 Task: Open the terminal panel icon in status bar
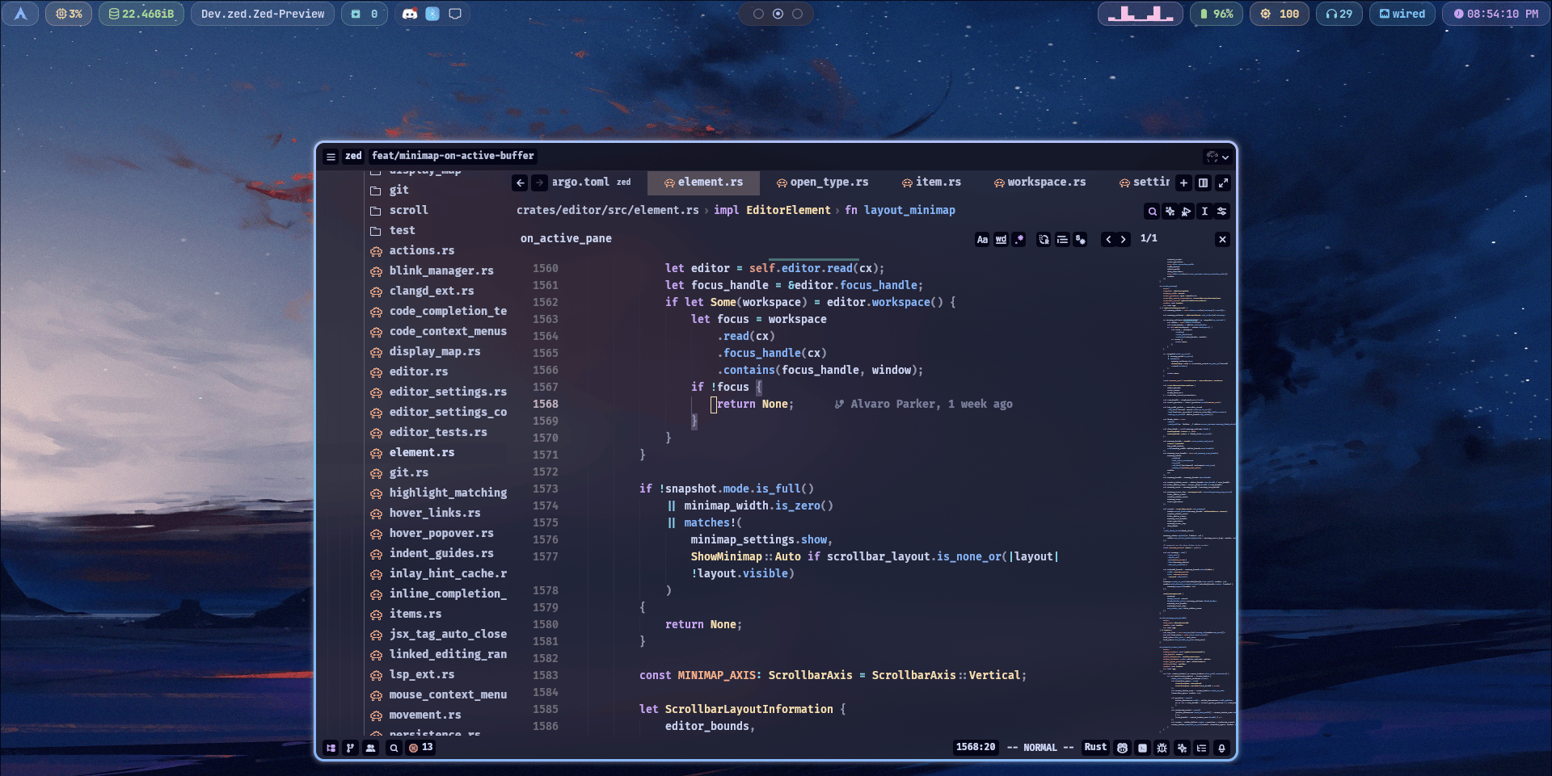[1141, 748]
